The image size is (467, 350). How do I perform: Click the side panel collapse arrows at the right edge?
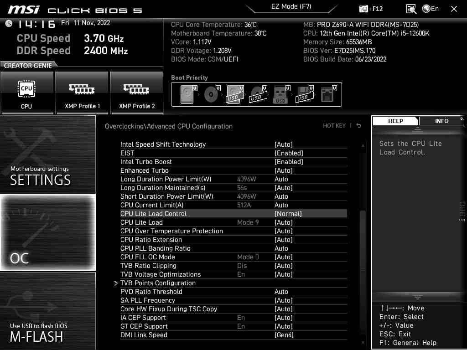tap(462, 220)
